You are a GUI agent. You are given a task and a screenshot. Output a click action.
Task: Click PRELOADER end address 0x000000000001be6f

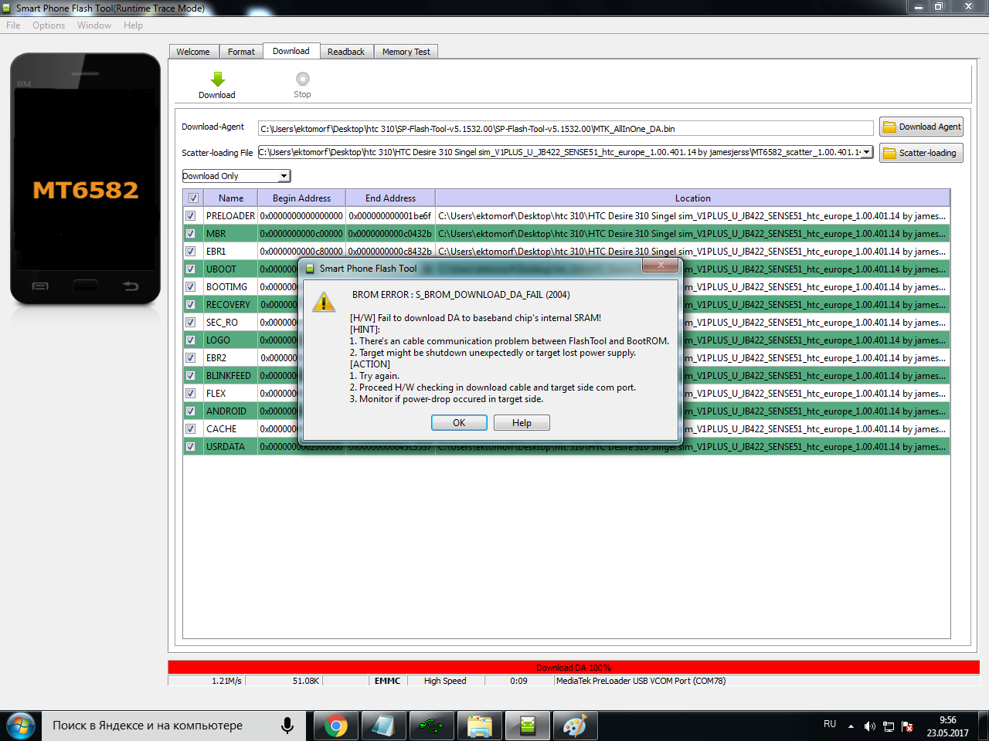[390, 216]
